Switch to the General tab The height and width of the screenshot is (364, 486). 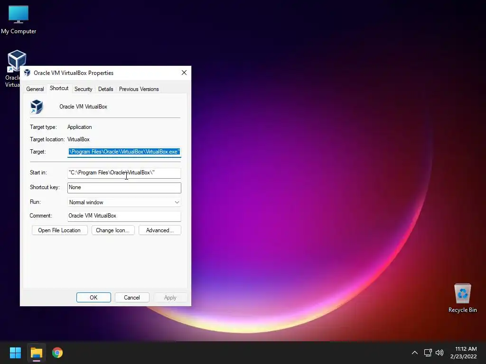point(35,89)
